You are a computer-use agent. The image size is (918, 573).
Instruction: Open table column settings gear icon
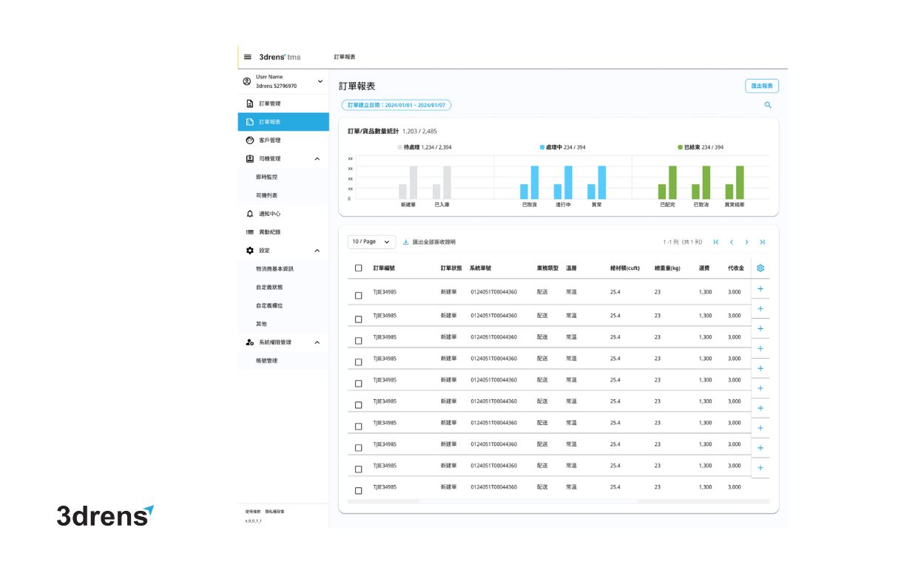pyautogui.click(x=760, y=268)
